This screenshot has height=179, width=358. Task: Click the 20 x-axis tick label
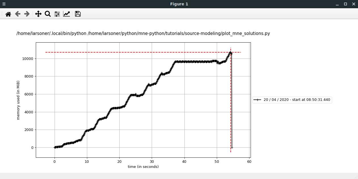[x=119, y=161]
